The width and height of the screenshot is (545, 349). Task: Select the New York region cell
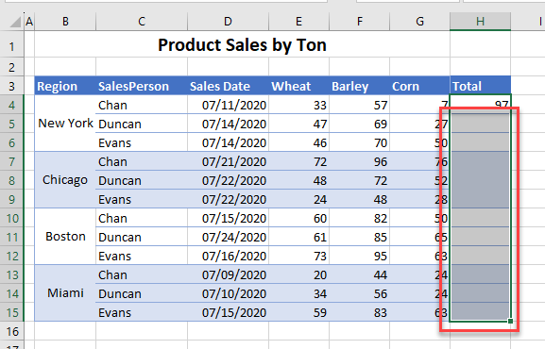[65, 124]
